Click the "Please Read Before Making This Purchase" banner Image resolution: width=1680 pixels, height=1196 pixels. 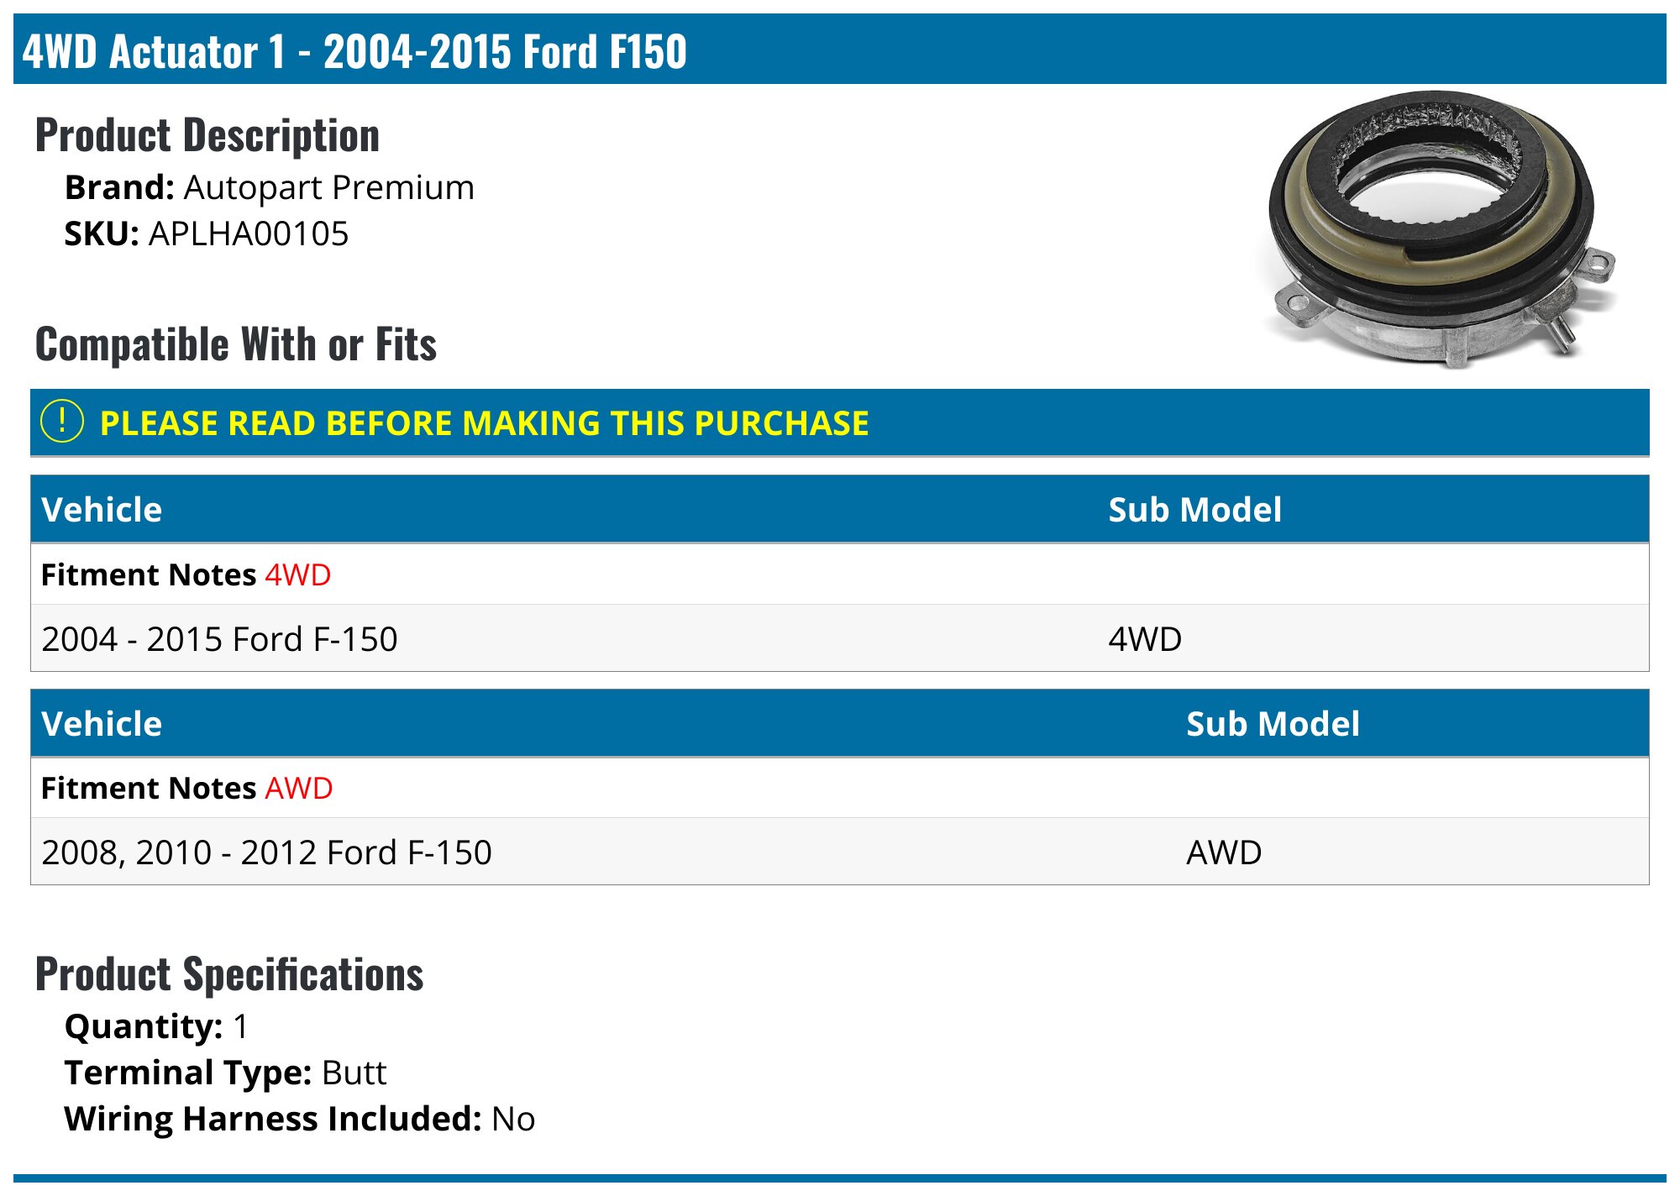(x=484, y=423)
